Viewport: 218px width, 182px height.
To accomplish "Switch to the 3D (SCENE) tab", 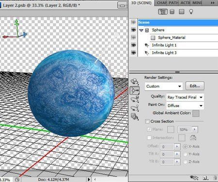I will click(x=141, y=3).
